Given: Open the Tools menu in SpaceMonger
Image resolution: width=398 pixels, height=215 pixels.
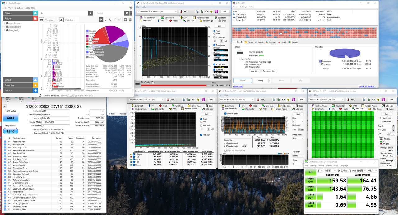Looking at the screenshot, I should pyautogui.click(x=27, y=8).
